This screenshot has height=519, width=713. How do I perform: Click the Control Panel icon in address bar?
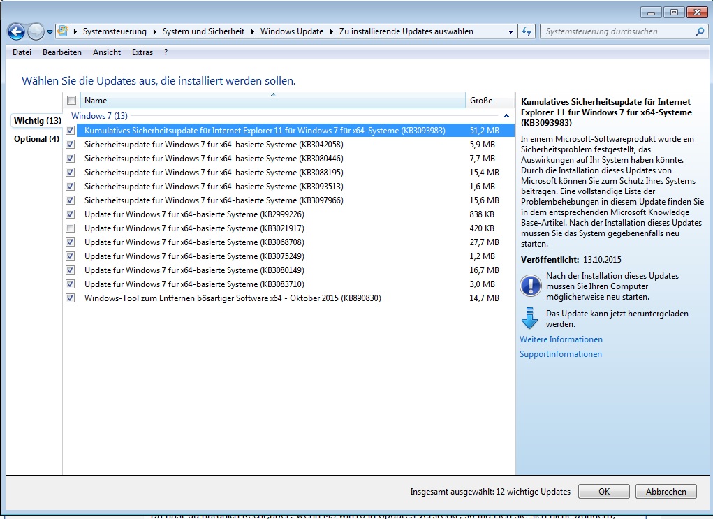pos(64,31)
